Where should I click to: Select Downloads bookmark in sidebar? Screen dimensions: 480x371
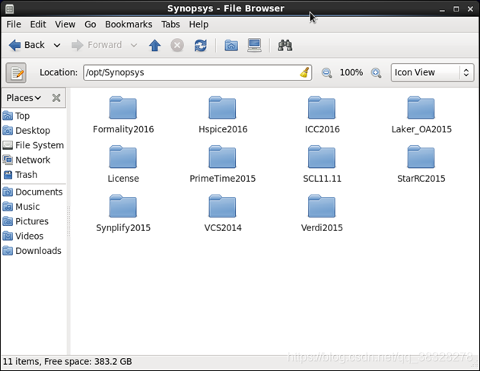coord(33,251)
